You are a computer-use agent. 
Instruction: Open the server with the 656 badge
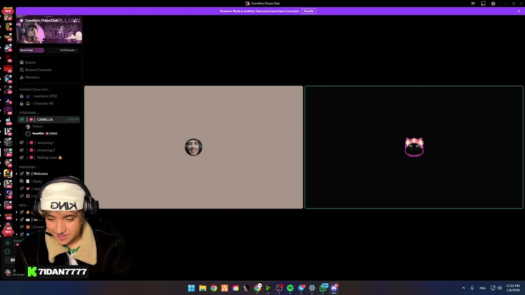click(x=8, y=121)
